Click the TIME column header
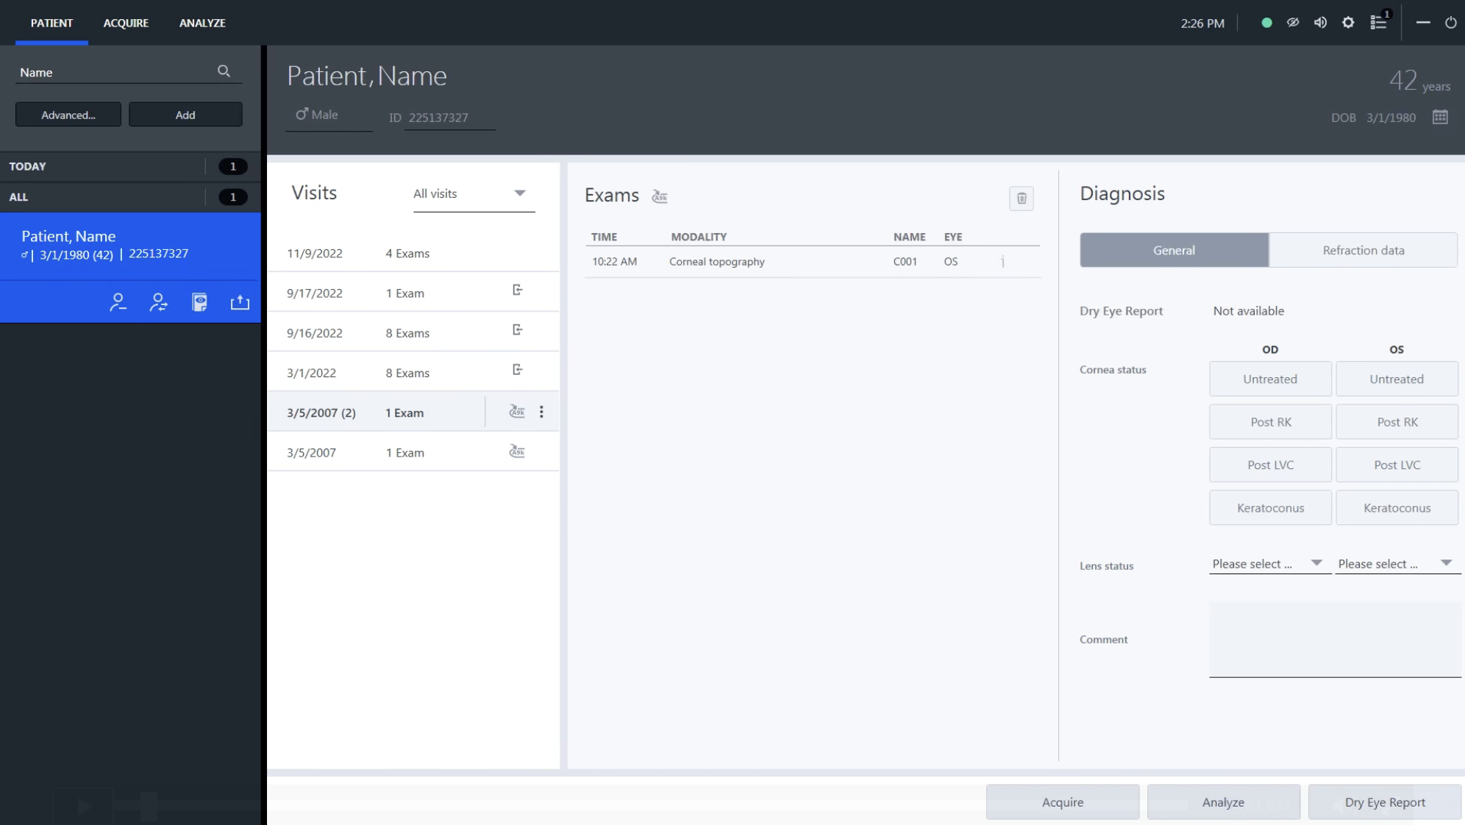Image resolution: width=1465 pixels, height=825 pixels. tap(604, 237)
